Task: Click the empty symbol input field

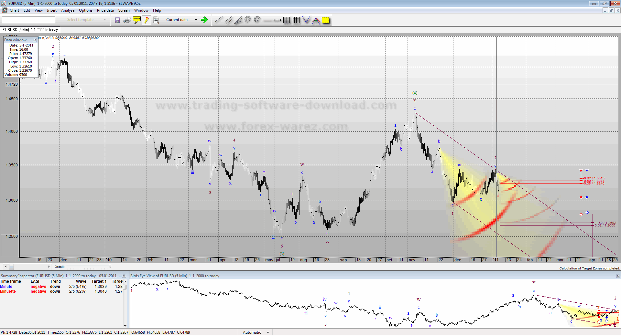Action: [x=28, y=20]
